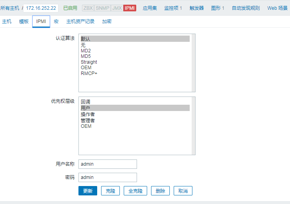Focus the 密码 input field
Image resolution: width=290 pixels, height=204 pixels.
tap(108, 177)
